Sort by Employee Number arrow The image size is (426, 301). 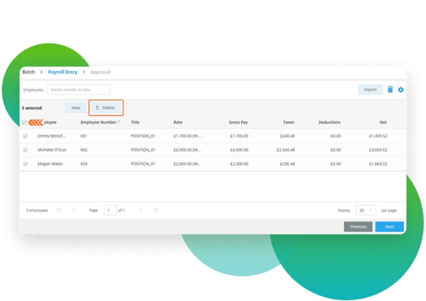tap(119, 123)
